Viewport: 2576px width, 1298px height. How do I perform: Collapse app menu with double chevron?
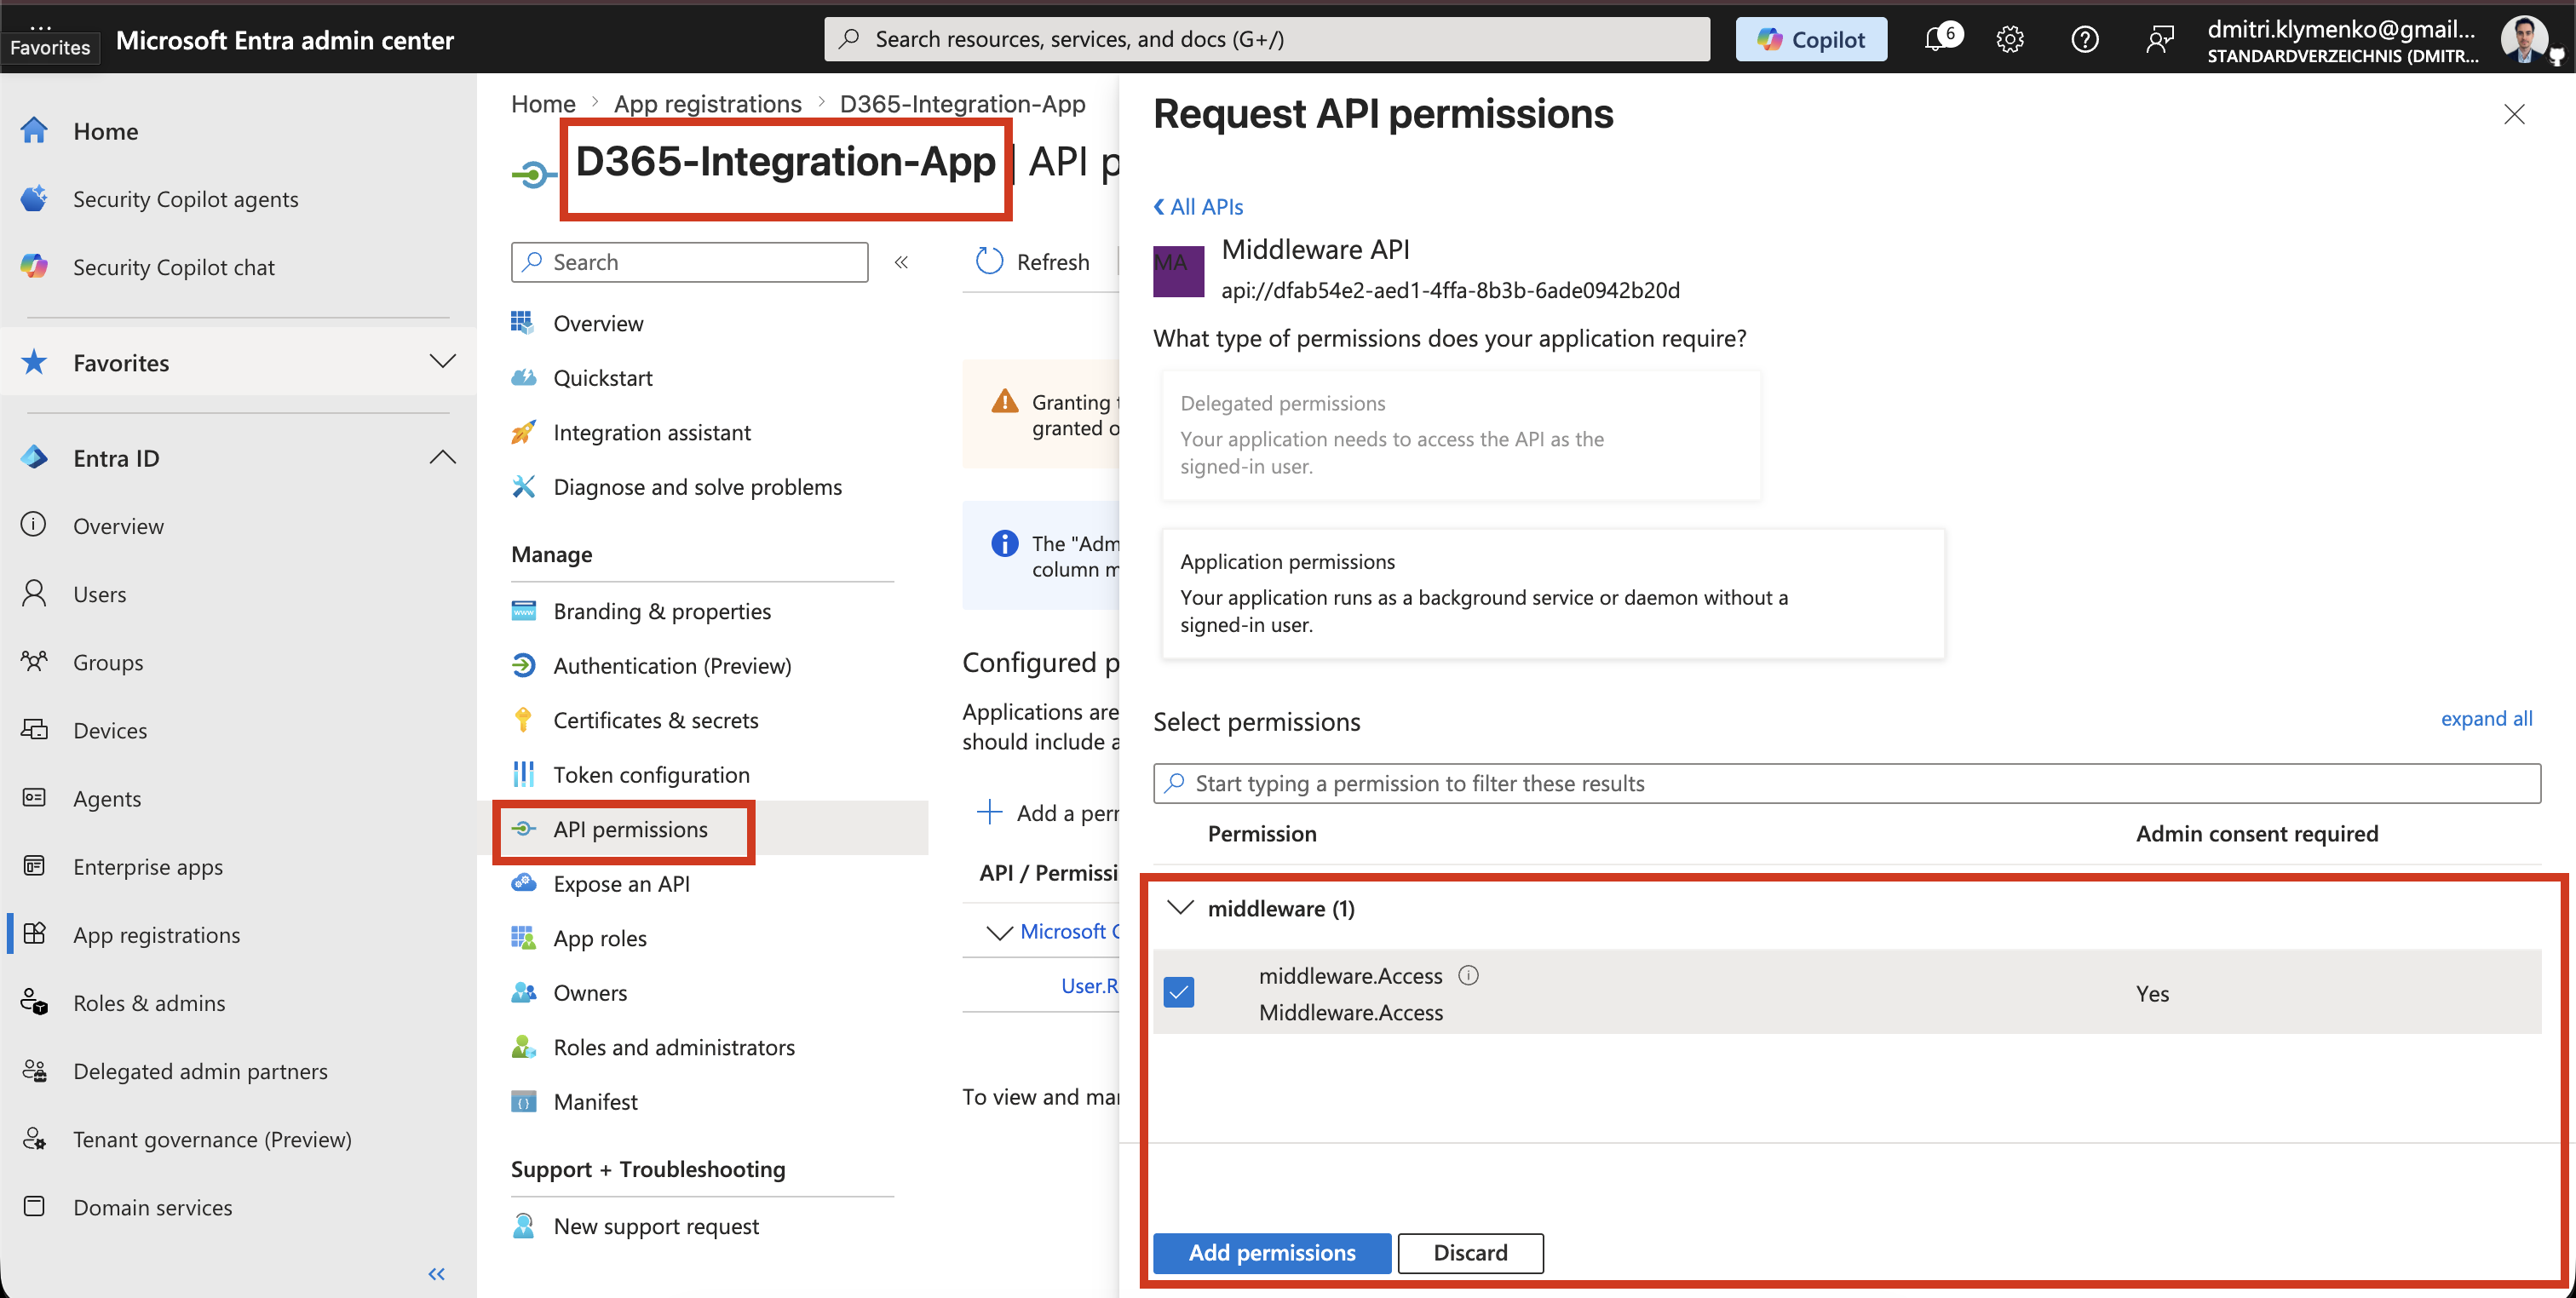901,262
